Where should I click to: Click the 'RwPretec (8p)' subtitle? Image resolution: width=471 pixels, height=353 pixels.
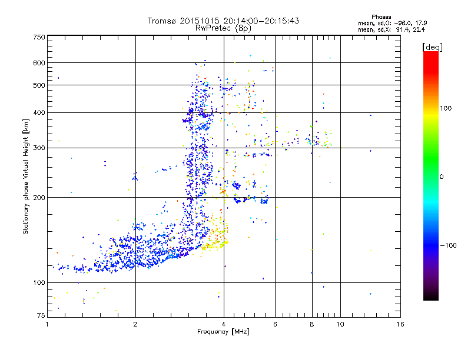[x=223, y=28]
